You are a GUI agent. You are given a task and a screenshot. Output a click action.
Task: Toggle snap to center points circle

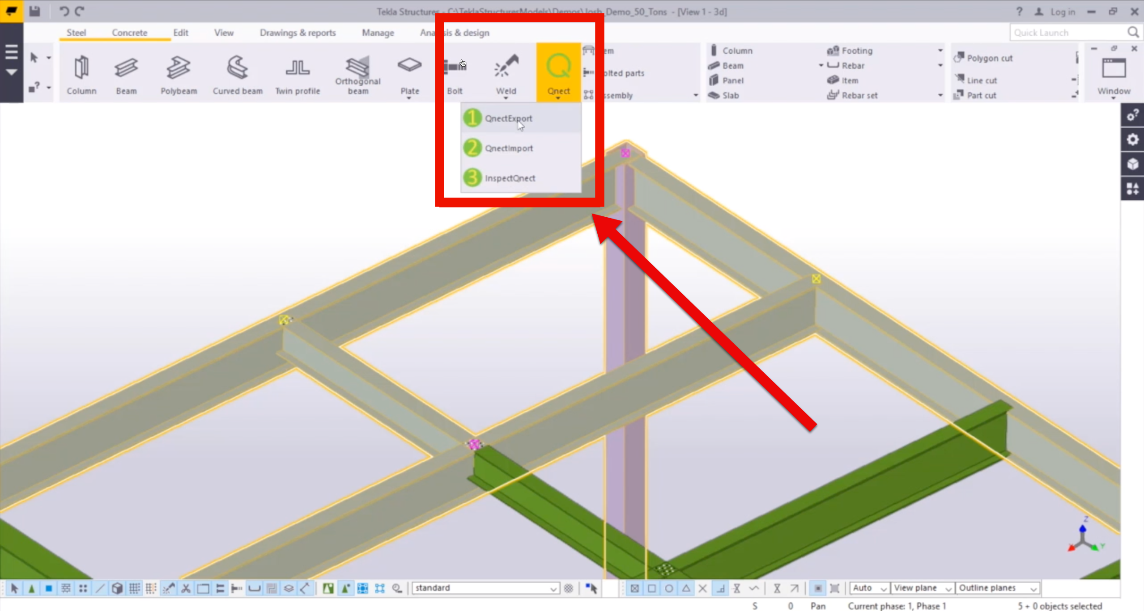pos(669,588)
